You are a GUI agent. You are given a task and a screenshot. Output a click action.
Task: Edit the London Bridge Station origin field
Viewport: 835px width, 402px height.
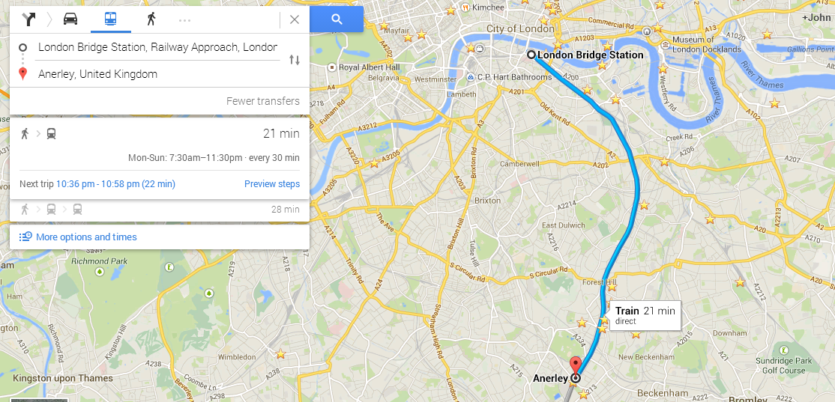pos(157,47)
